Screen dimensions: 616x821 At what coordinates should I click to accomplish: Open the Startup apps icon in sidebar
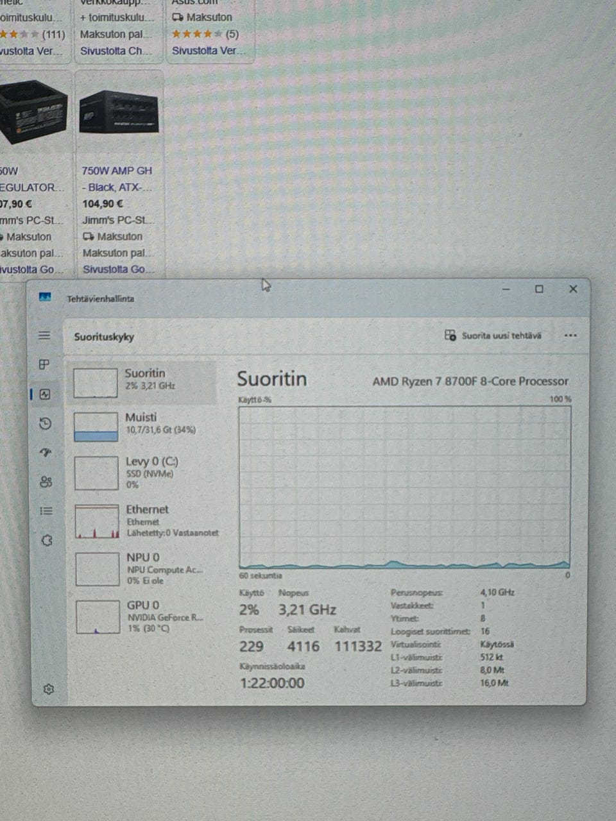45,452
